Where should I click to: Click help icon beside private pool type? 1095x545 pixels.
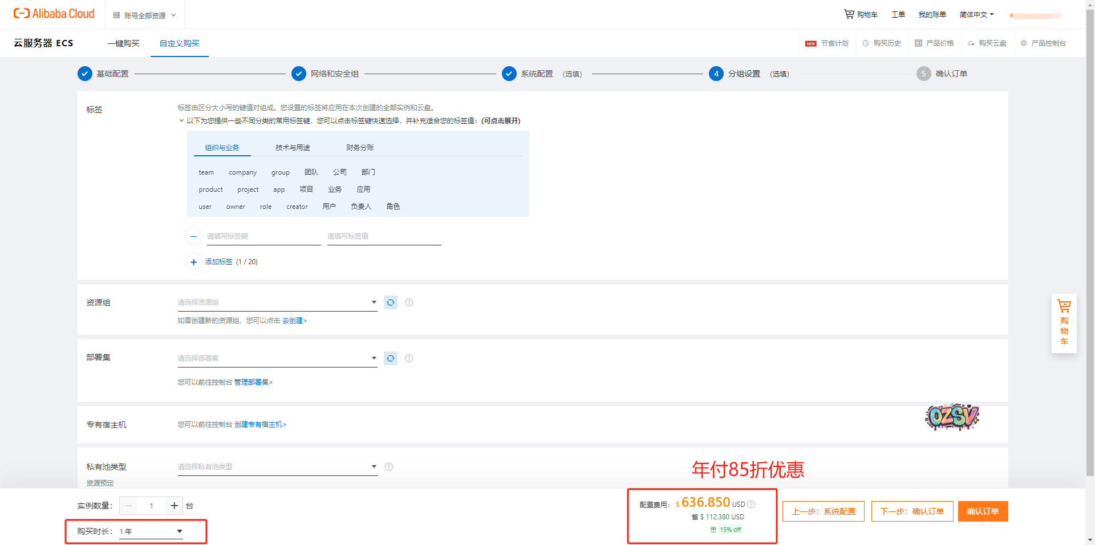pyautogui.click(x=389, y=467)
